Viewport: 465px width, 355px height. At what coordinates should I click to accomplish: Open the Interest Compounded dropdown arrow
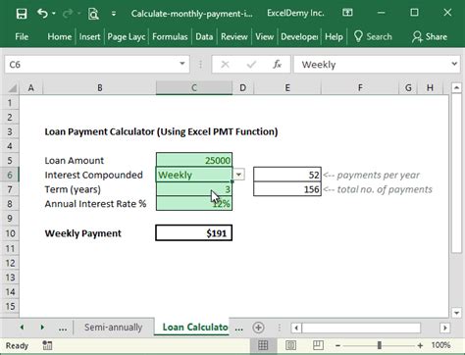238,175
